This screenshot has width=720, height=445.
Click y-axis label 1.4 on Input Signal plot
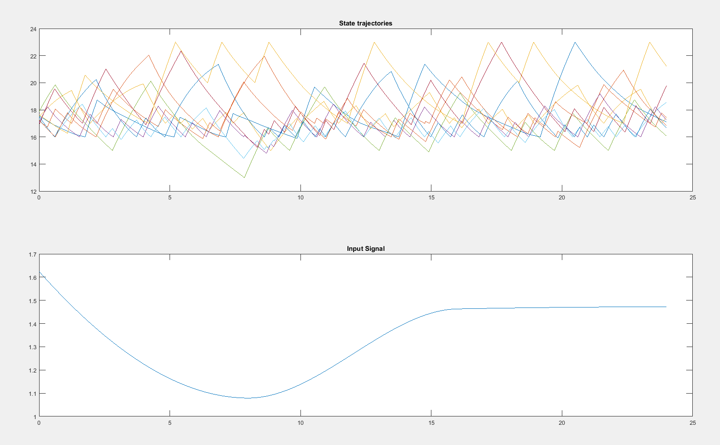coord(33,324)
